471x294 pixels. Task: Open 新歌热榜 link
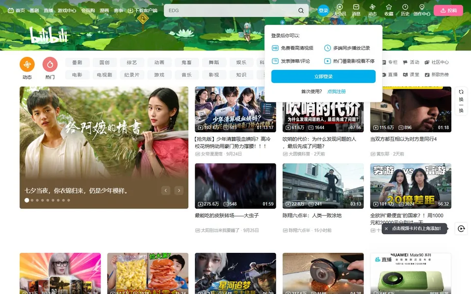[437, 74]
